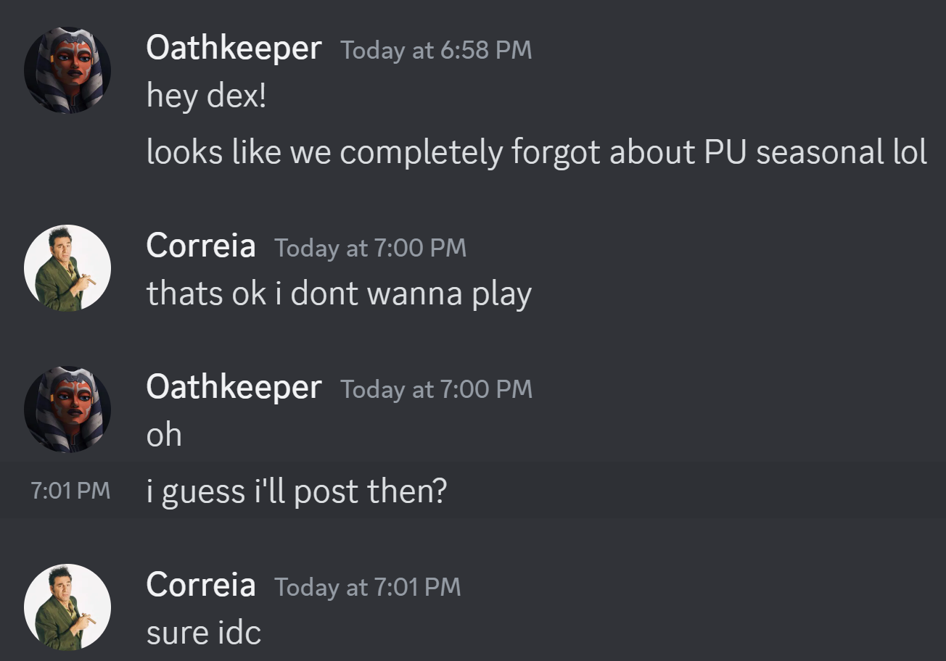Click the 'Today at 6:58 PM' timestamp
The height and width of the screenshot is (661, 946).
pos(436,50)
